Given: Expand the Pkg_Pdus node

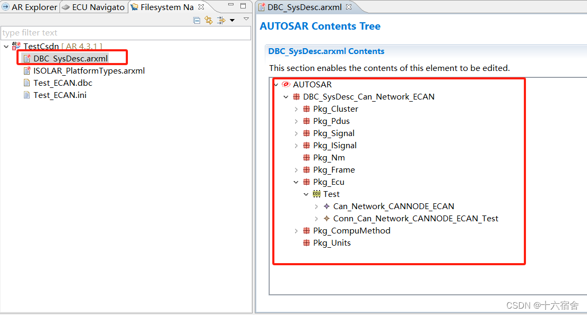Looking at the screenshot, I should point(296,121).
